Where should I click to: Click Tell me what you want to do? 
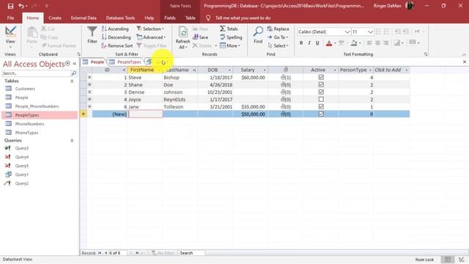pos(243,18)
